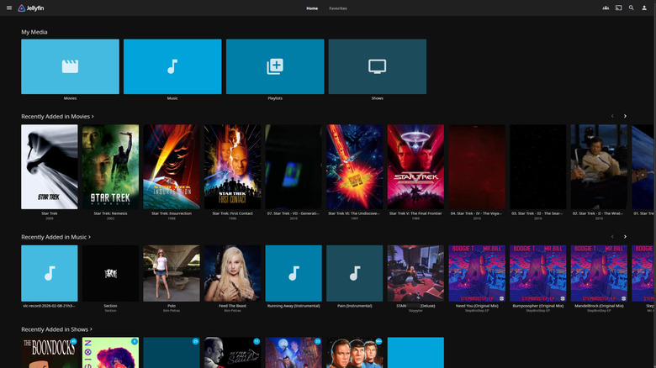Open Recently Added in Movies section

(58, 116)
